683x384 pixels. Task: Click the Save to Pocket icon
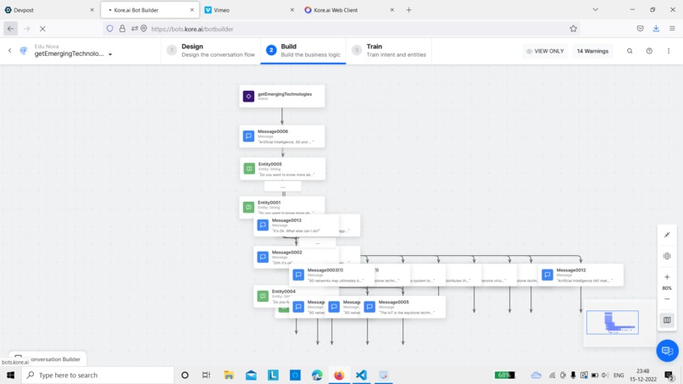tap(640, 29)
